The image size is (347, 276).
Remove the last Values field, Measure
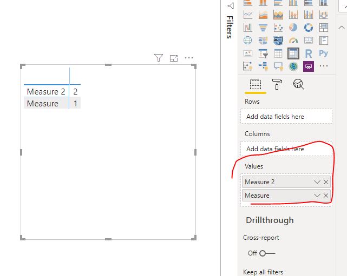coord(326,196)
